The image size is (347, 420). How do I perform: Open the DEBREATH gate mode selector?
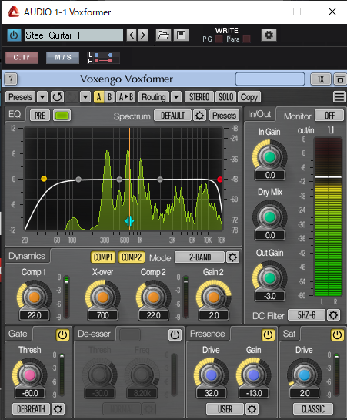(31, 409)
